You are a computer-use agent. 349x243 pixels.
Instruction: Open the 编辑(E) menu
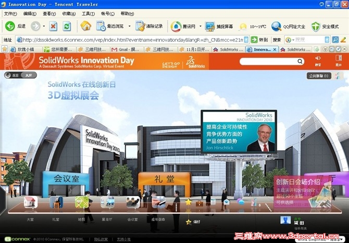click(30, 14)
